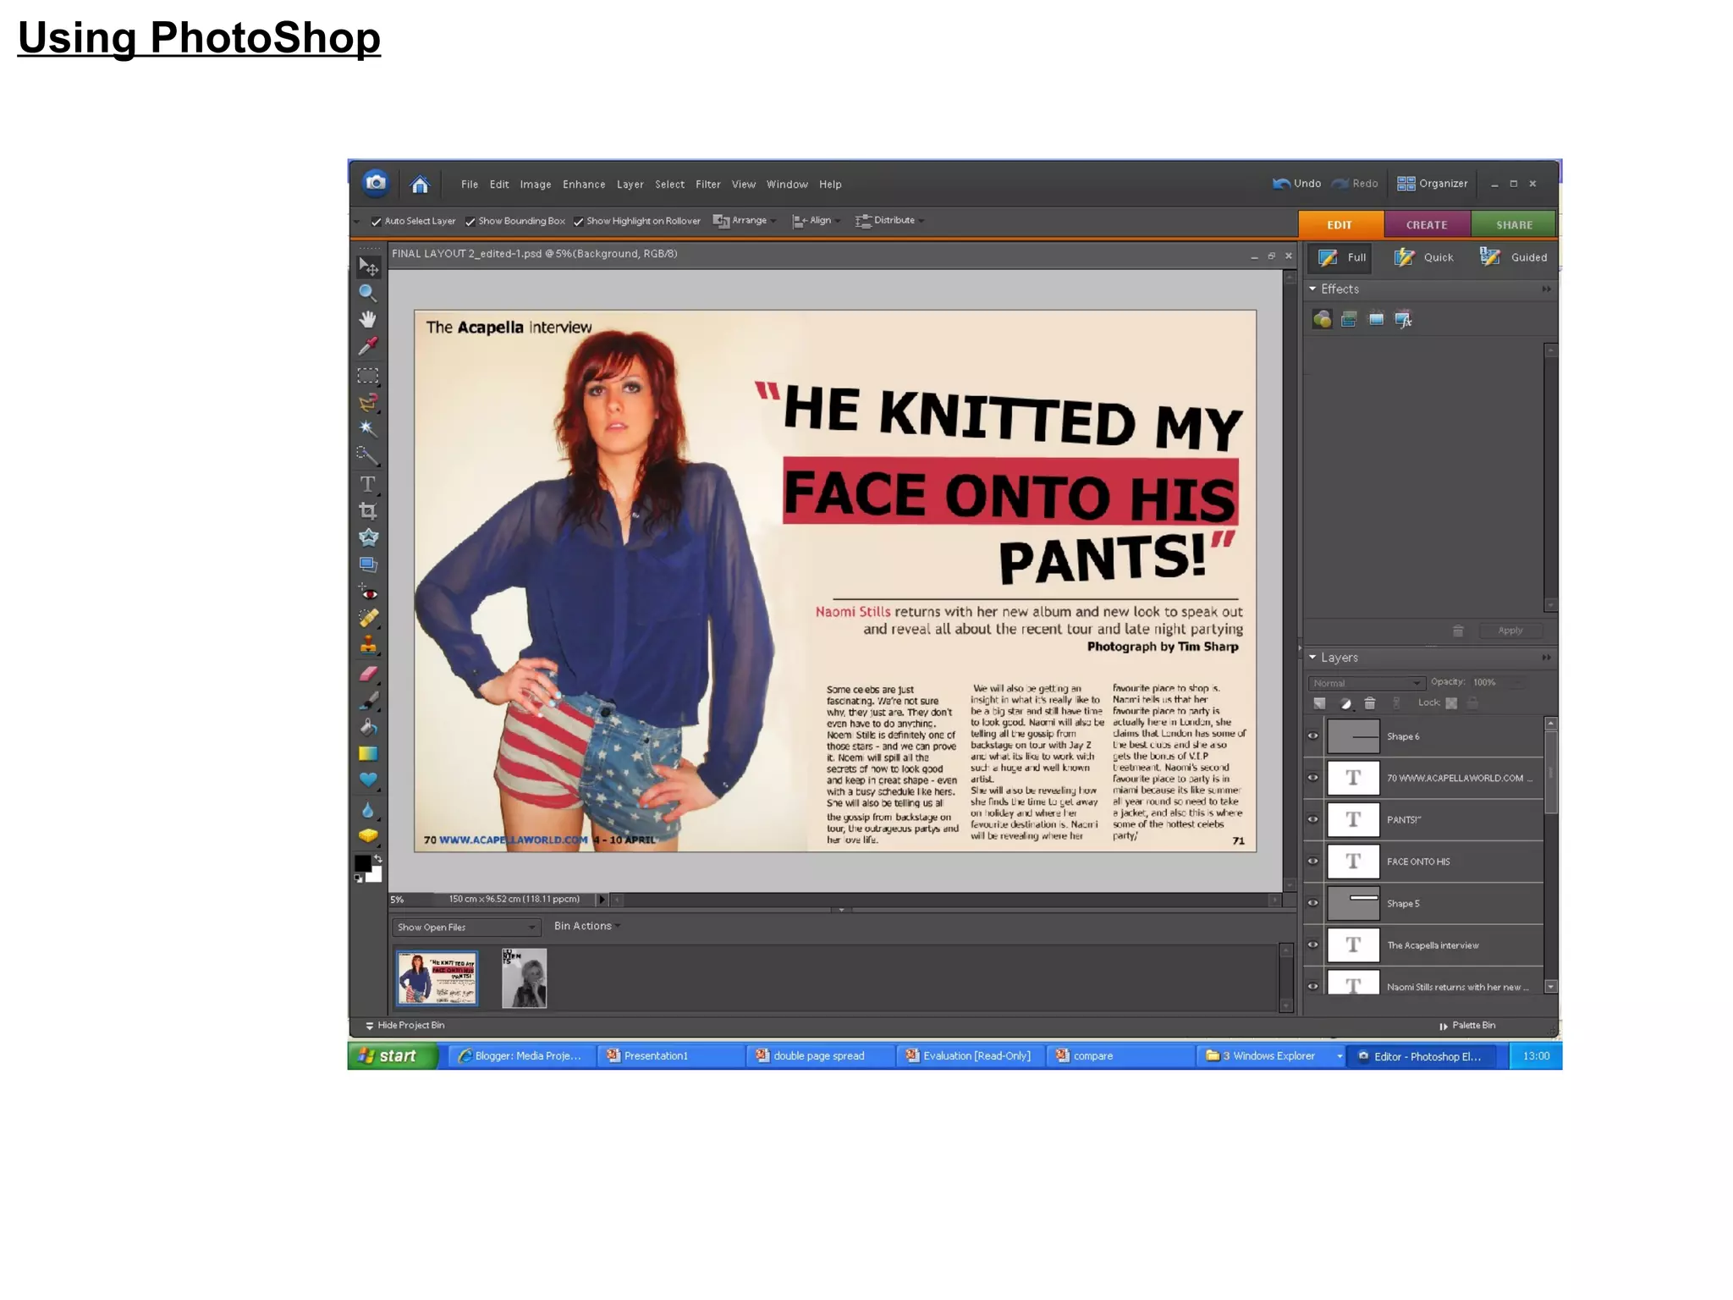Click the foreground color swatch
Image resolution: width=1733 pixels, height=1300 pixels.
click(x=362, y=862)
